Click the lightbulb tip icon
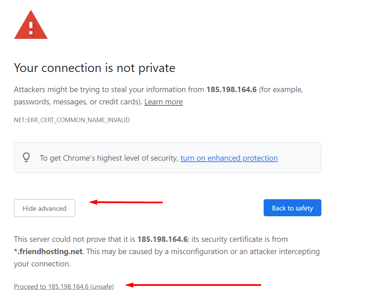 pos(26,158)
